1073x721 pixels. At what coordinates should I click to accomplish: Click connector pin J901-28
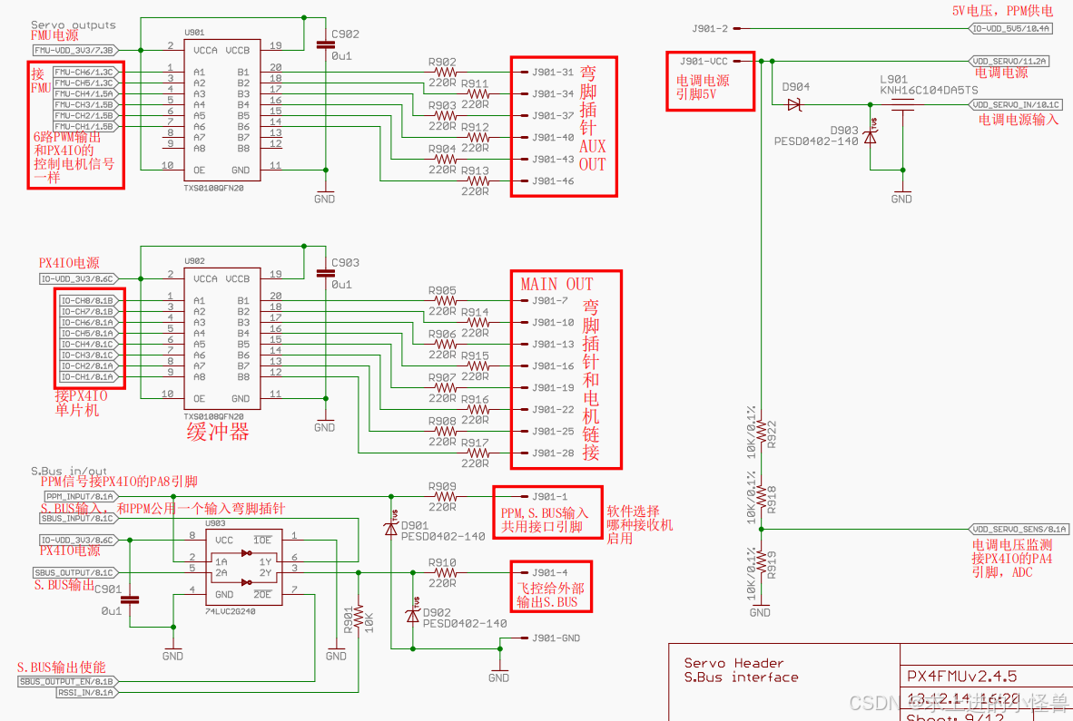coord(553,453)
